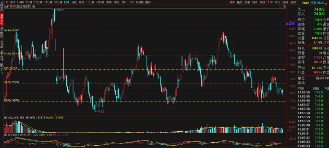This screenshot has width=329, height=148.
Task: Open the 分价表 sidebar tab
Action: pos(2,44)
